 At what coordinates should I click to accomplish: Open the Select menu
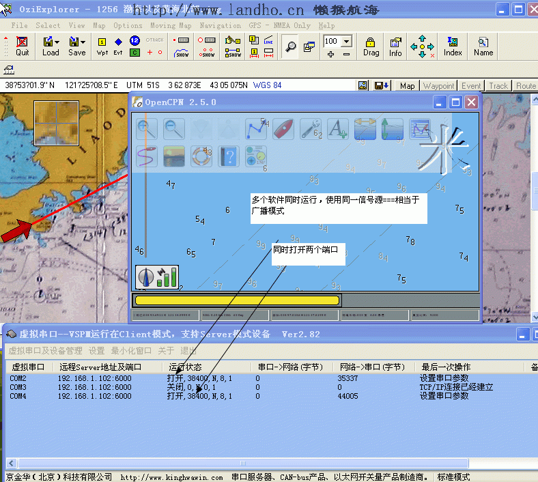pos(48,25)
